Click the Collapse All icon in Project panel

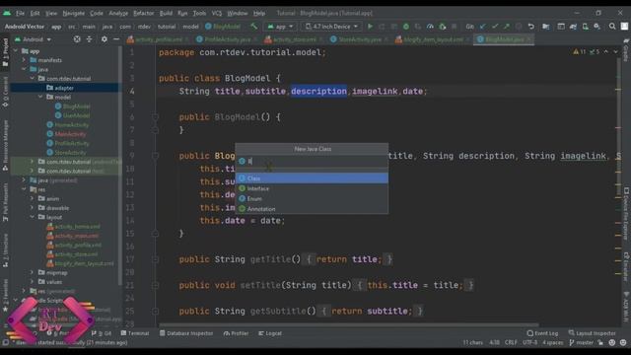click(90, 39)
